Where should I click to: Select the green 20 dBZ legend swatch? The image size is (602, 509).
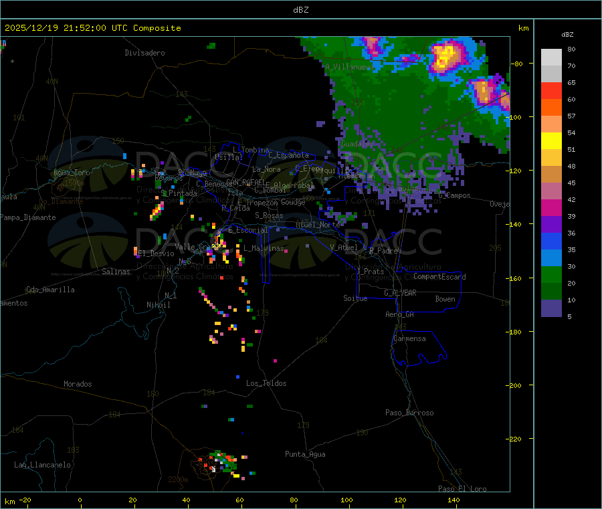[551, 274]
